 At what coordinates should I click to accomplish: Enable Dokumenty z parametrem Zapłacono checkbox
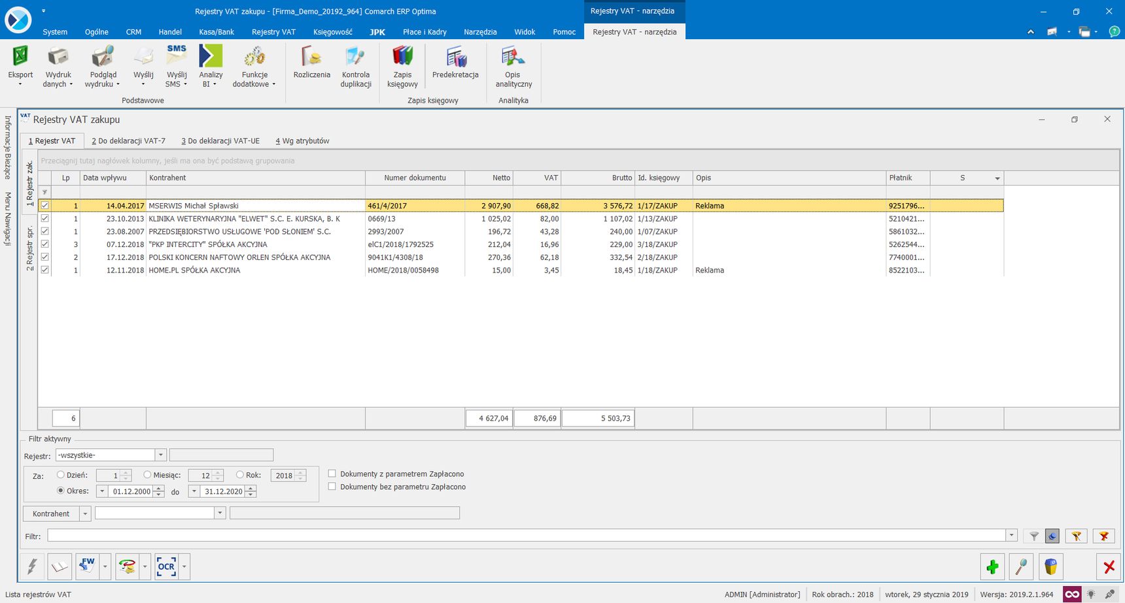point(332,474)
